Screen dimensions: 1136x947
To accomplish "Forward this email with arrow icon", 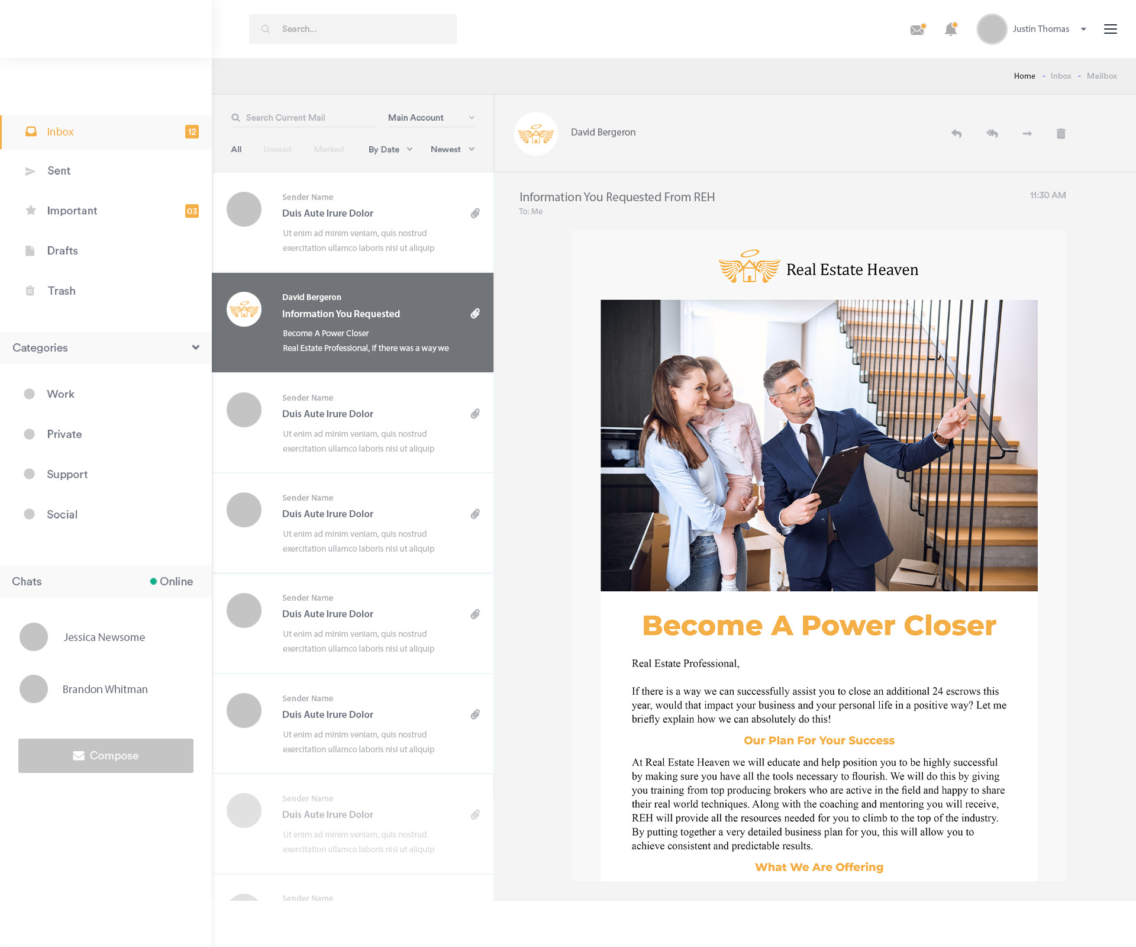I will click(1027, 134).
